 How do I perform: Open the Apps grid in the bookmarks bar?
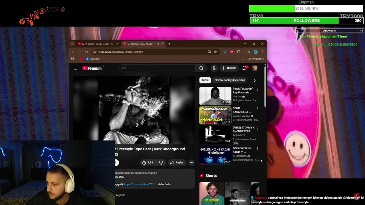[72, 59]
